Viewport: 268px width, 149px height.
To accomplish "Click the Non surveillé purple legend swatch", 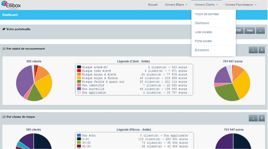I will click(x=79, y=89).
